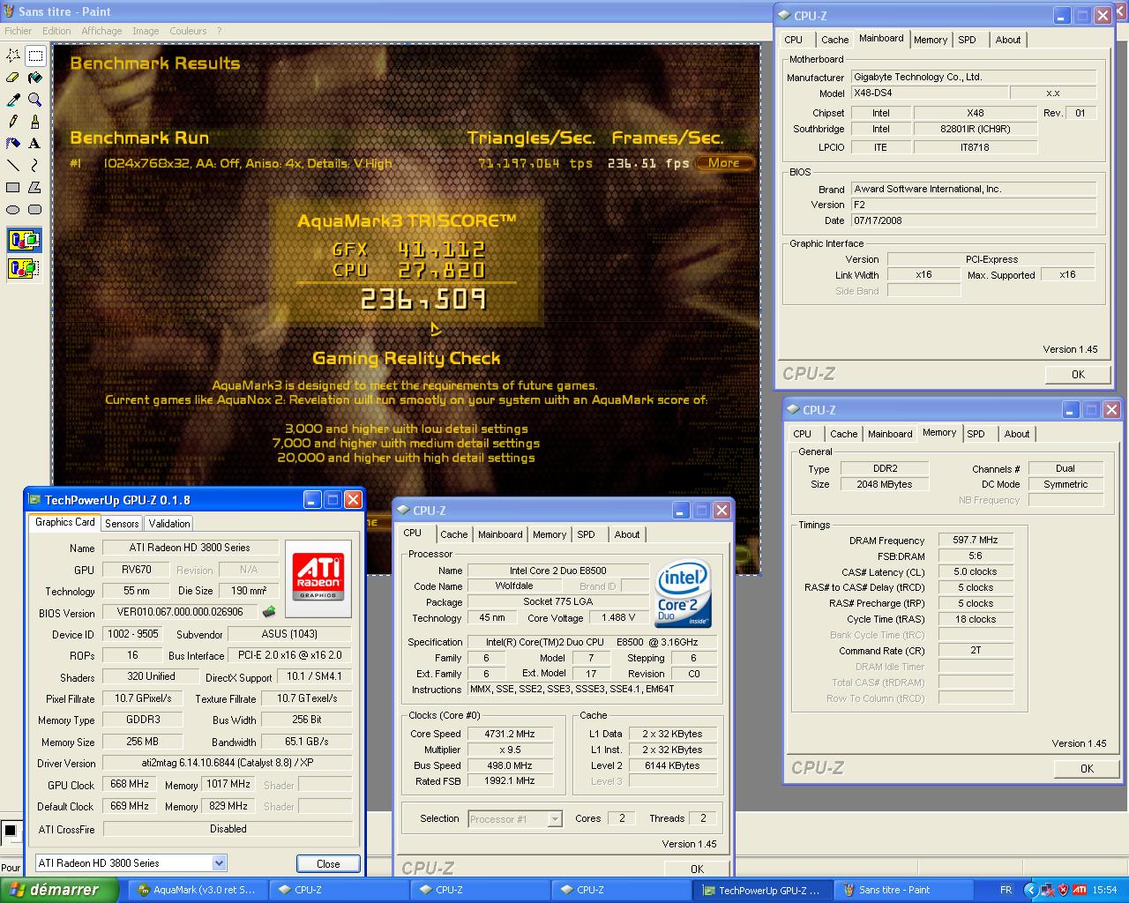Open the Memory tab in Mainboard CPU-Z window
Viewport: 1129px width, 903px height.
coord(931,40)
